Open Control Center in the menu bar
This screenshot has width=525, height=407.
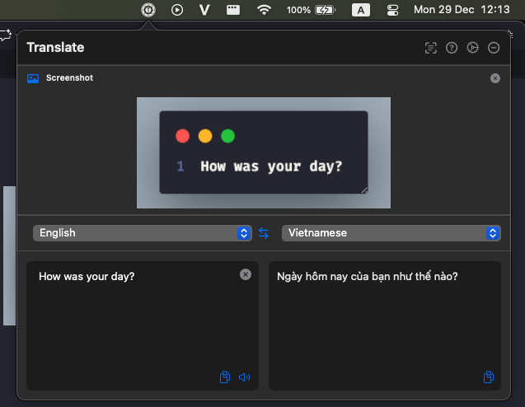[392, 10]
